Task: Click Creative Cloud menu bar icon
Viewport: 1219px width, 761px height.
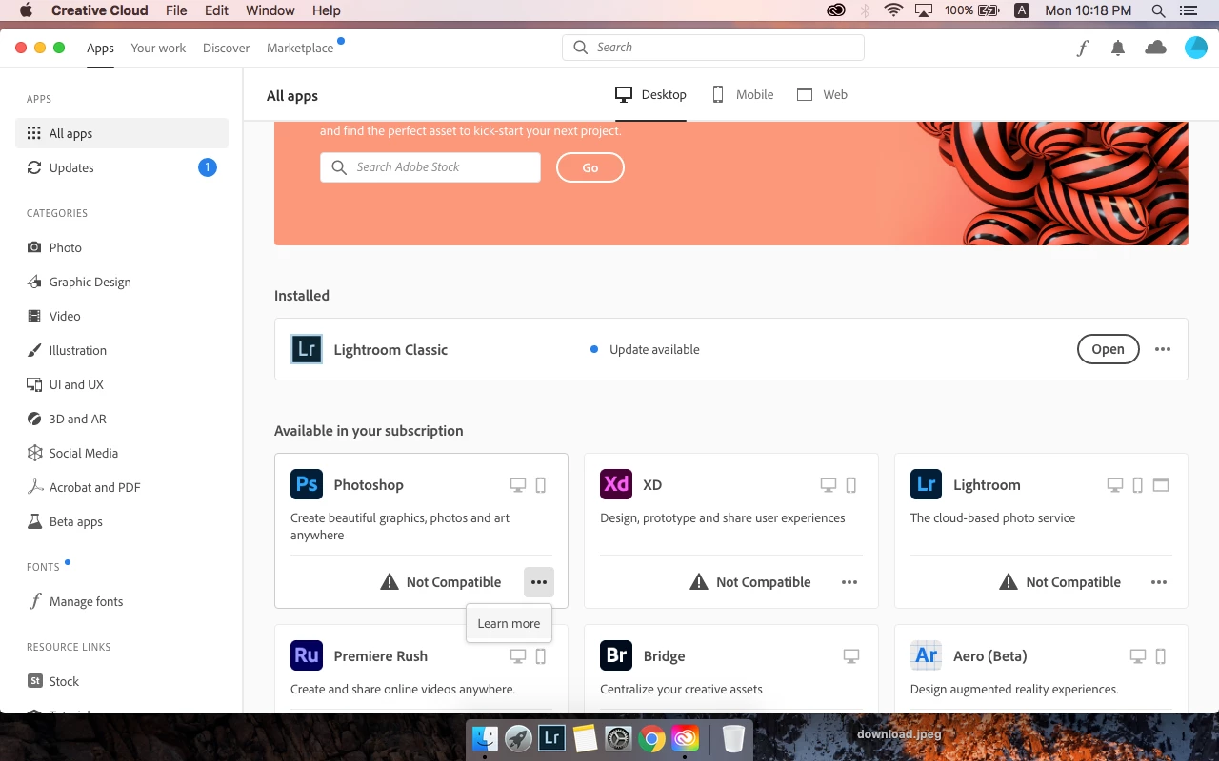Action: pyautogui.click(x=836, y=10)
